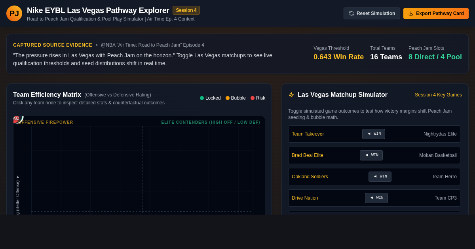Click the Export download icon

click(411, 13)
